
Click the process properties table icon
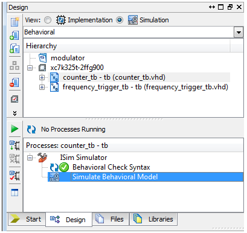point(14,193)
